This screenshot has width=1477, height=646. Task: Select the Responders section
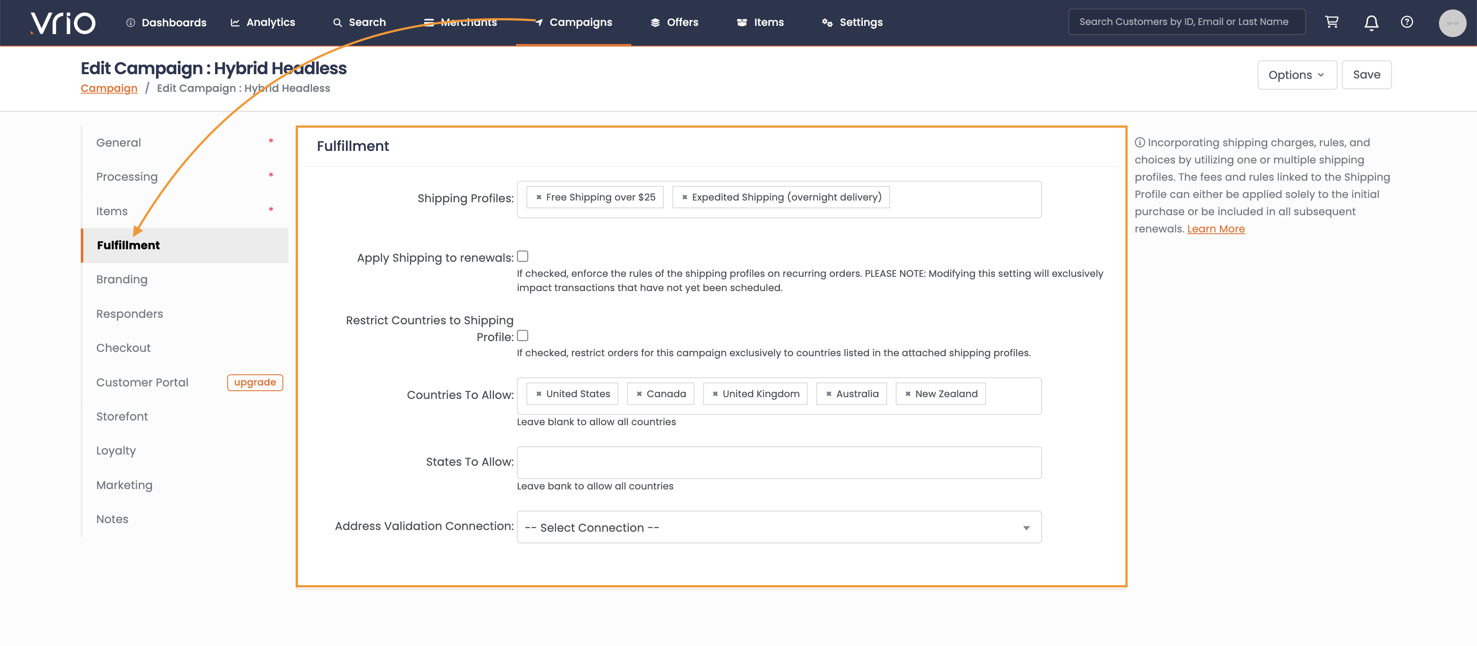185,314
